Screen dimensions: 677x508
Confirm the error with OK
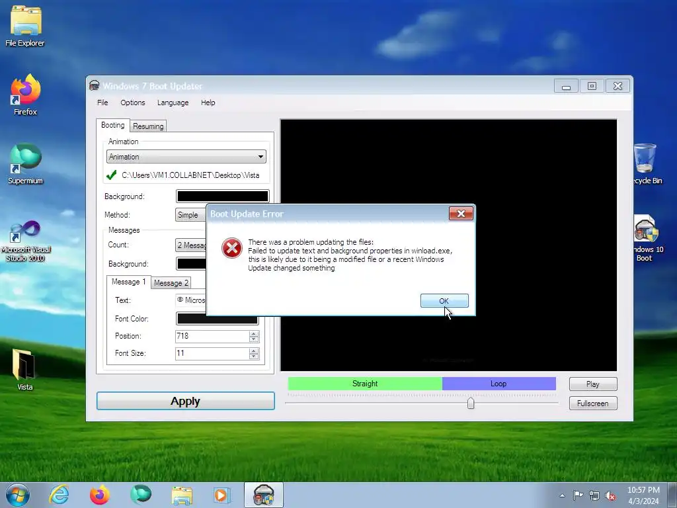(444, 301)
